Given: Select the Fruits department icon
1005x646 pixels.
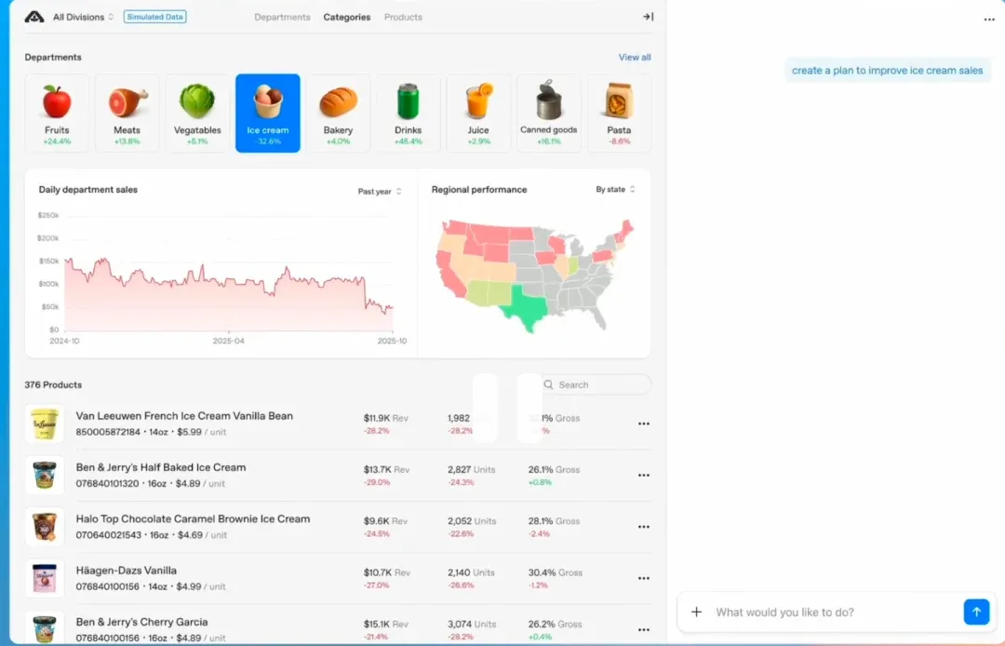Looking at the screenshot, I should click(57, 102).
